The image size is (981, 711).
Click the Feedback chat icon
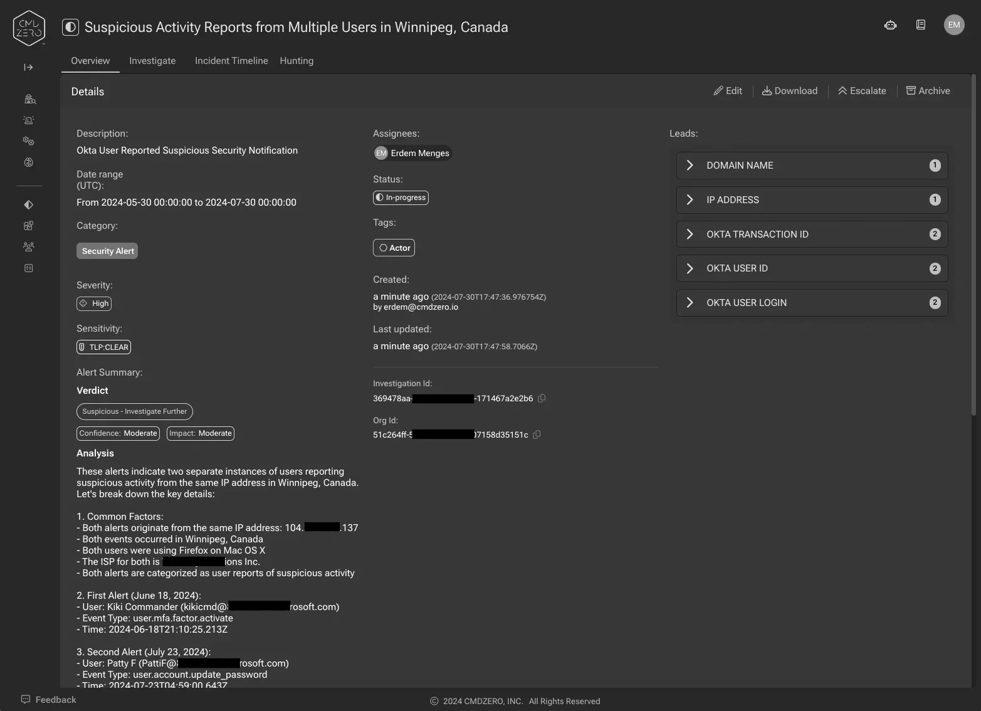pyautogui.click(x=26, y=700)
